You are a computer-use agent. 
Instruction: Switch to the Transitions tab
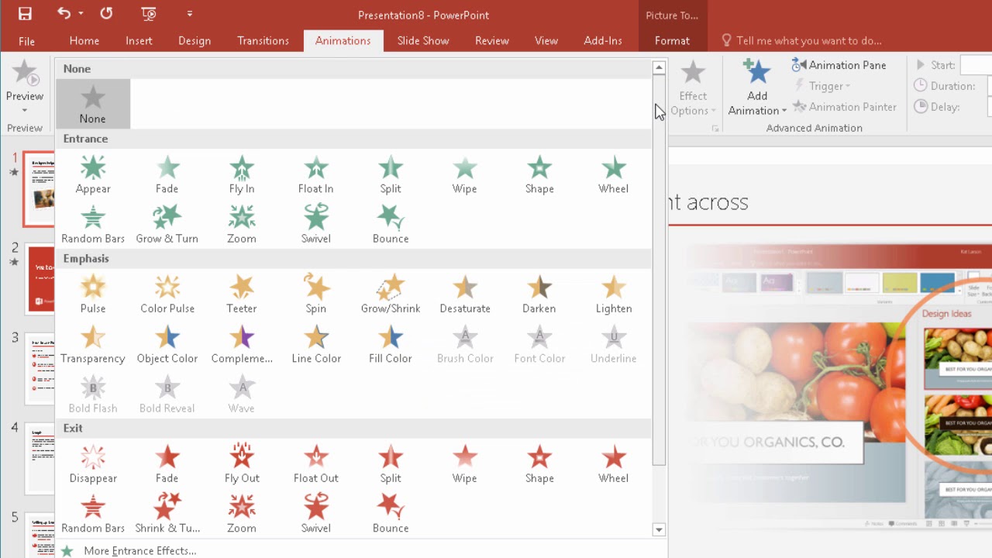click(263, 41)
